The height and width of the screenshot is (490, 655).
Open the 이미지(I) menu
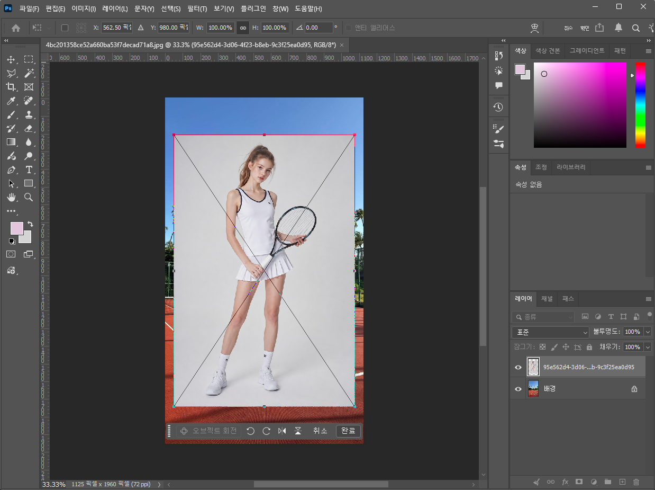(x=84, y=8)
